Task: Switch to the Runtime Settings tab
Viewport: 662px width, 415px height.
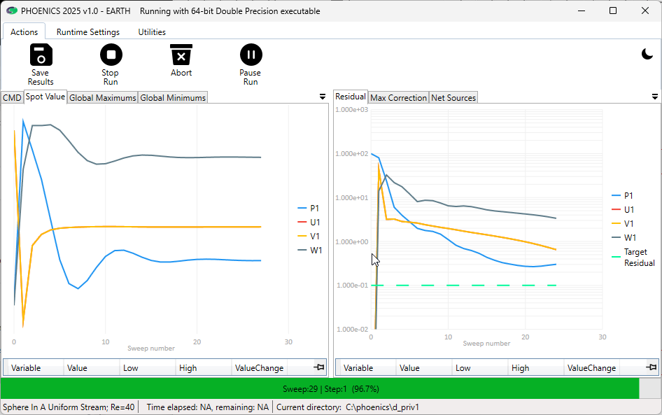Action: [x=87, y=31]
